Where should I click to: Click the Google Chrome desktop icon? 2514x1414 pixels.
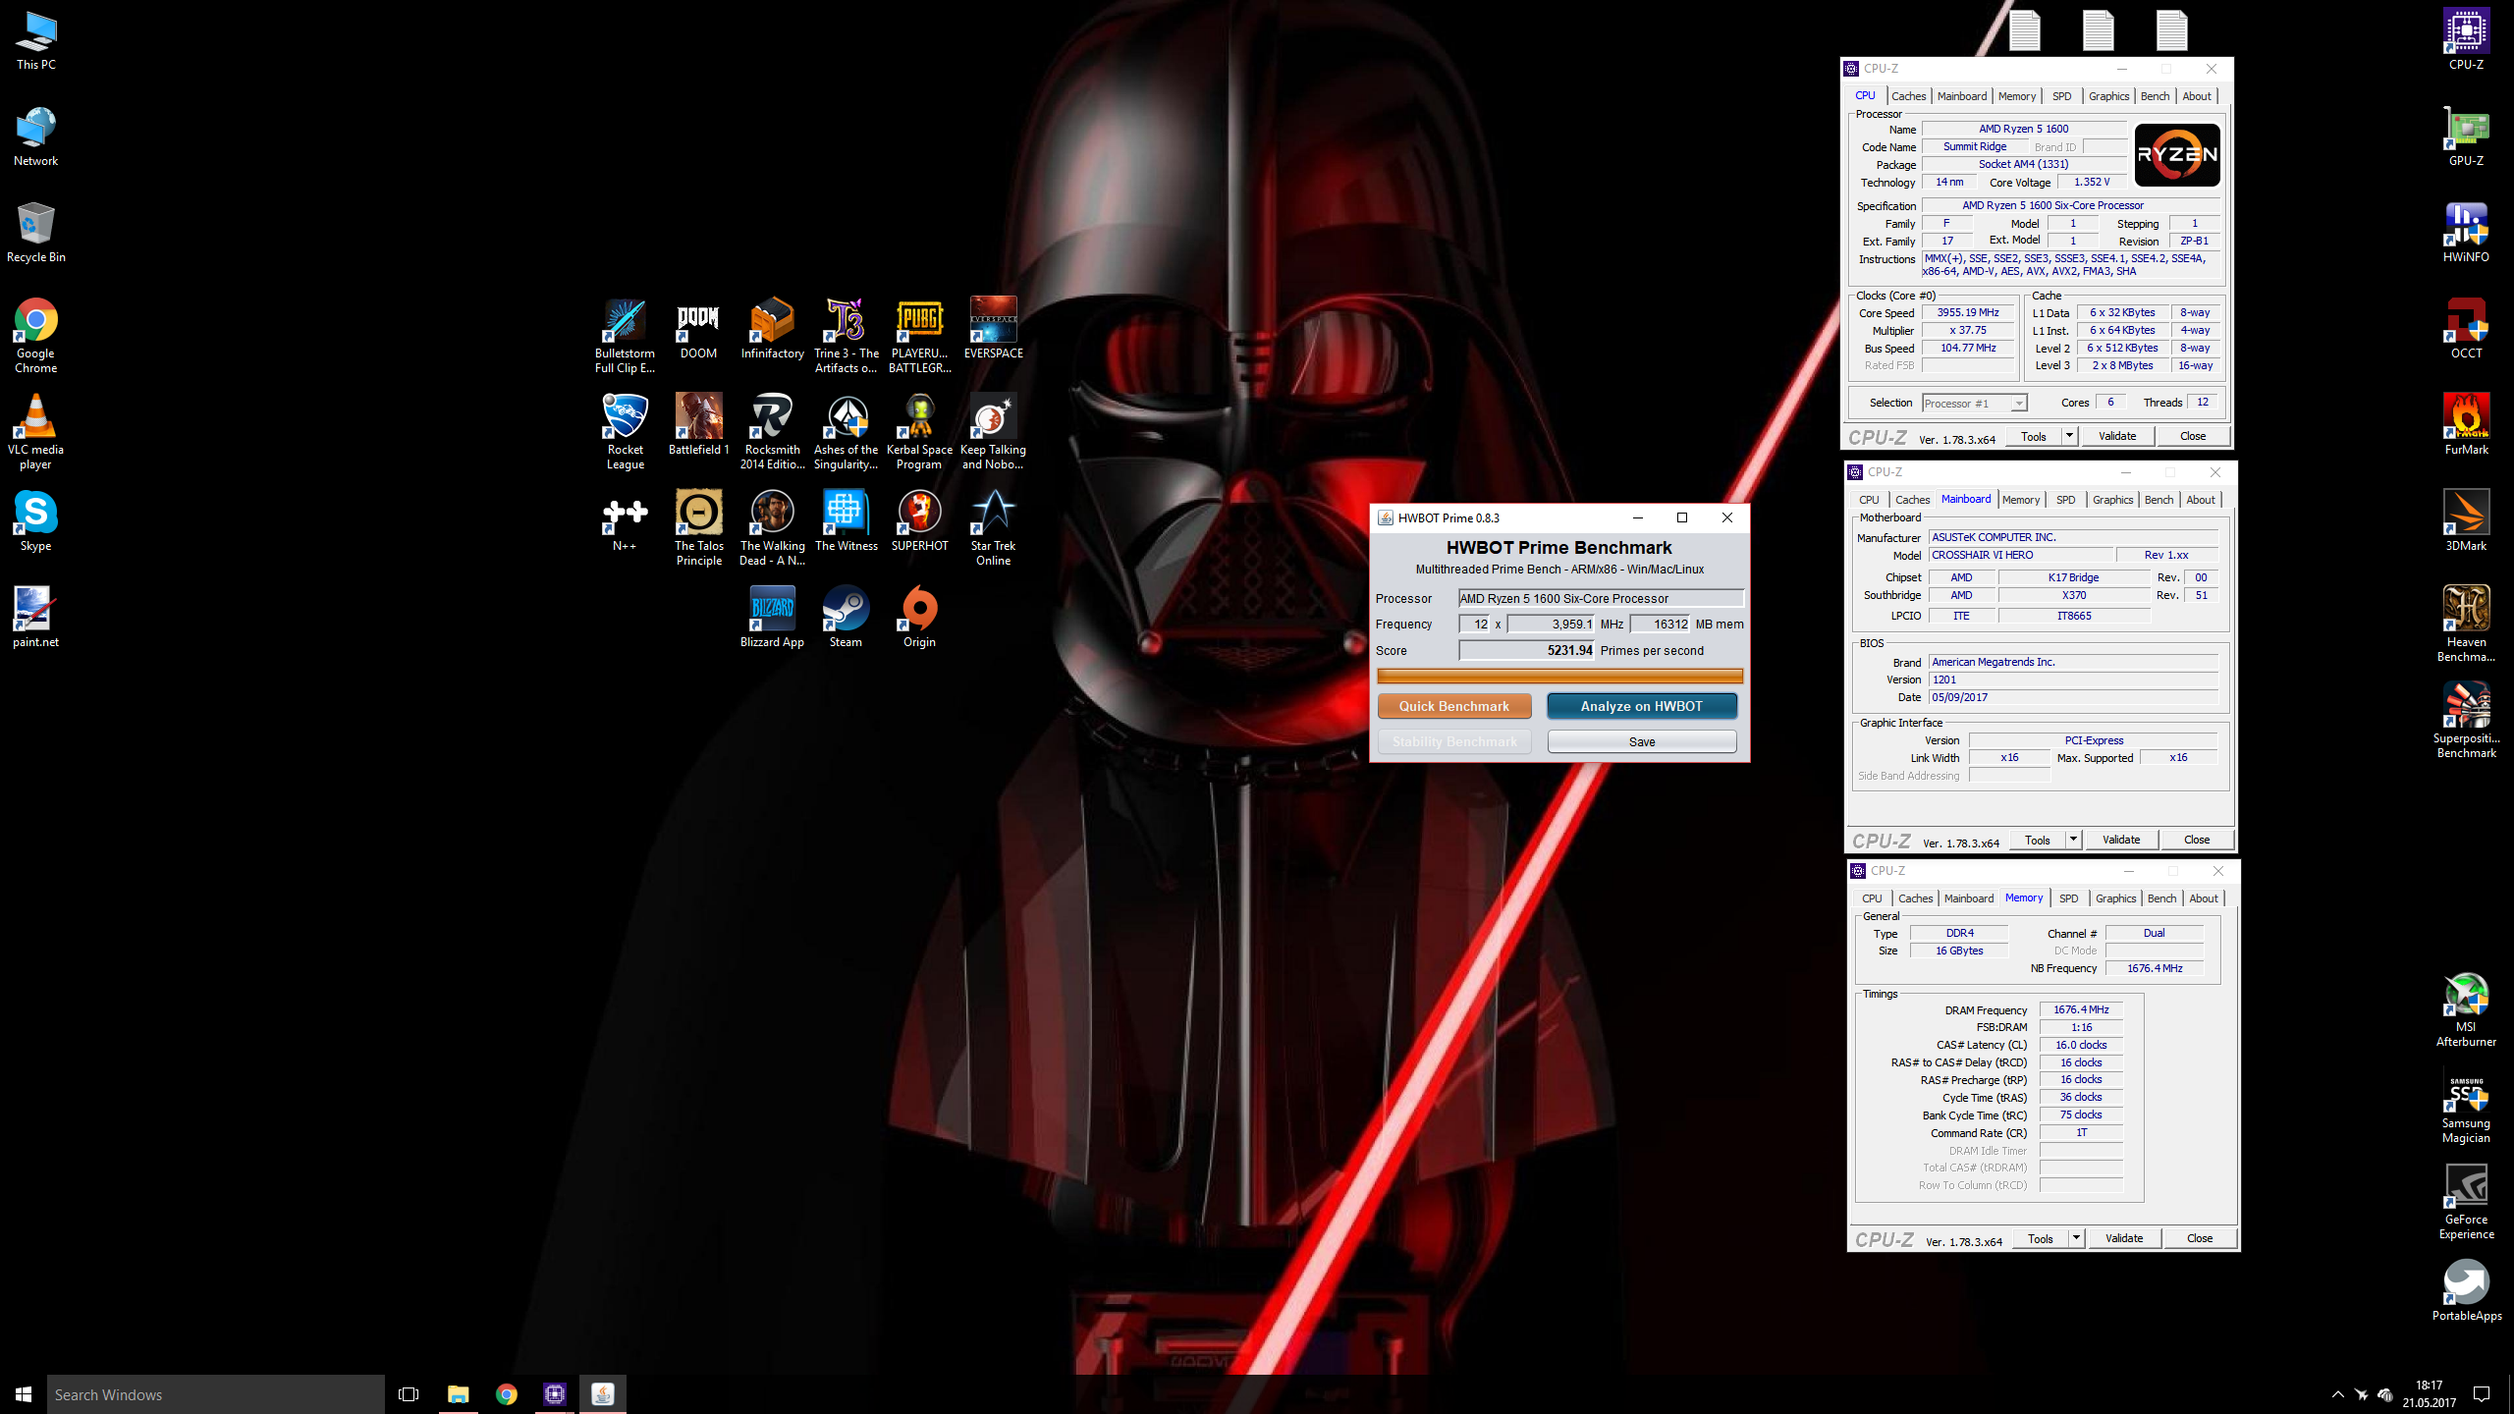[35, 335]
